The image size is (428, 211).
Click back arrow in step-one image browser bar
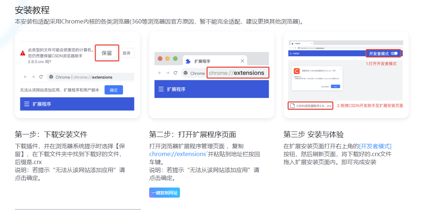[x=25, y=77]
